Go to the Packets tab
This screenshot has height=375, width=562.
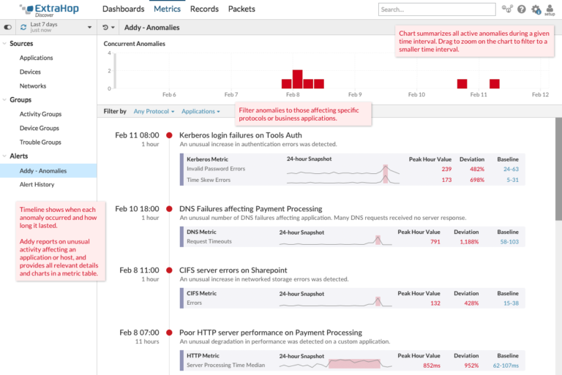point(241,9)
